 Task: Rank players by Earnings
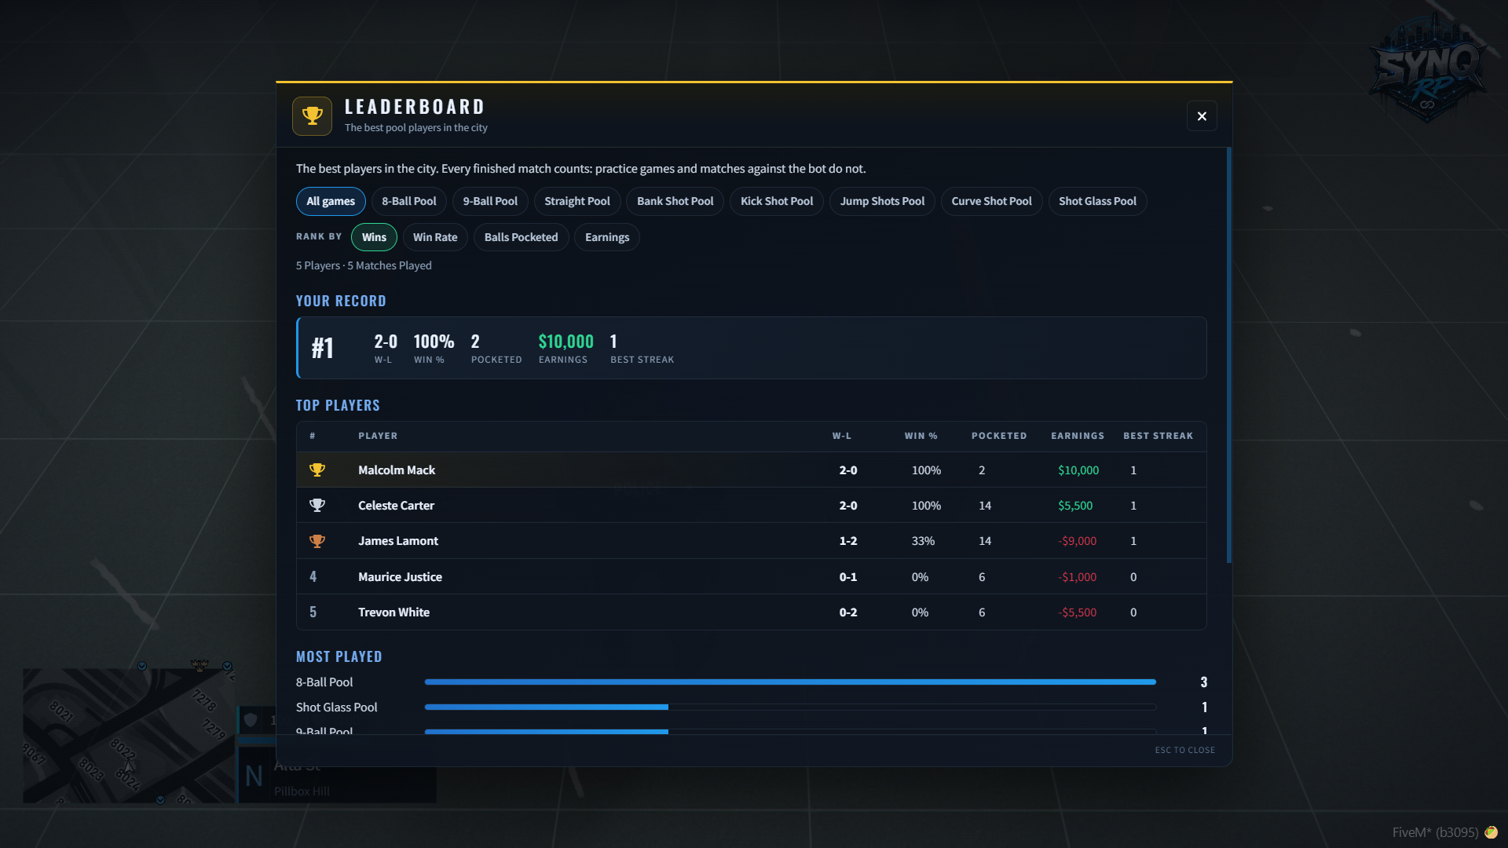(x=607, y=237)
